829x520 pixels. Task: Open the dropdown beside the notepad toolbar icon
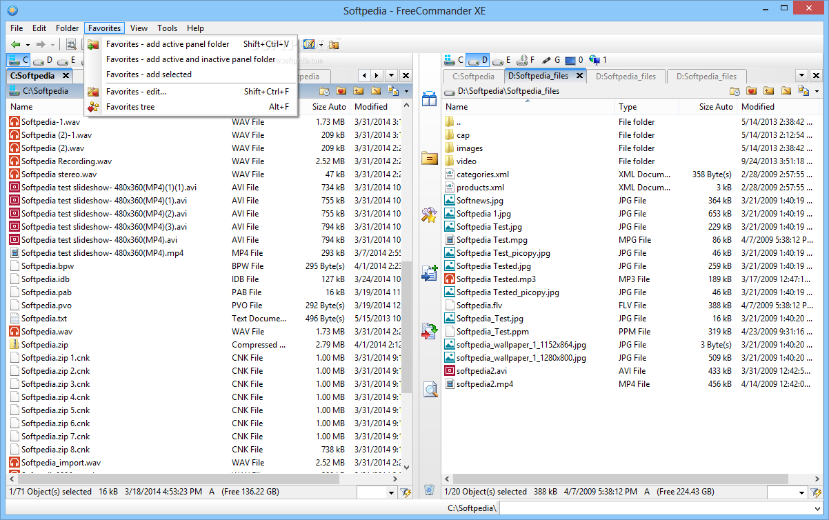tap(321, 45)
